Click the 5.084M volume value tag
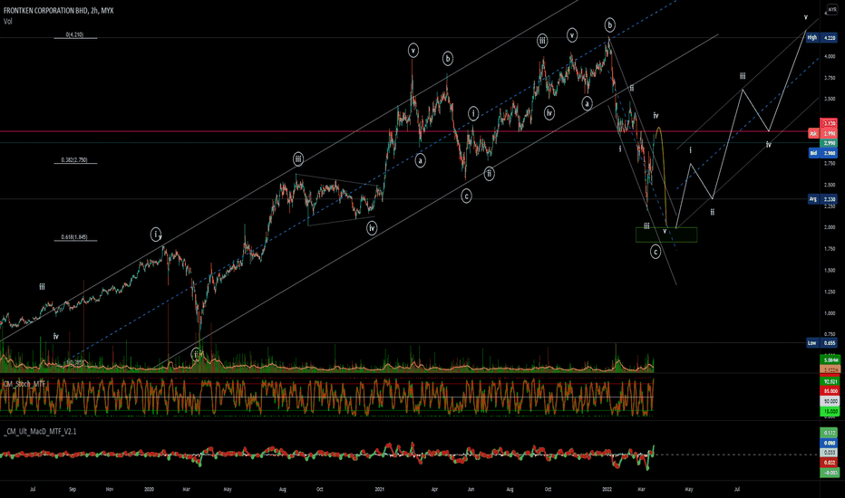This screenshot has width=845, height=498. (830, 359)
